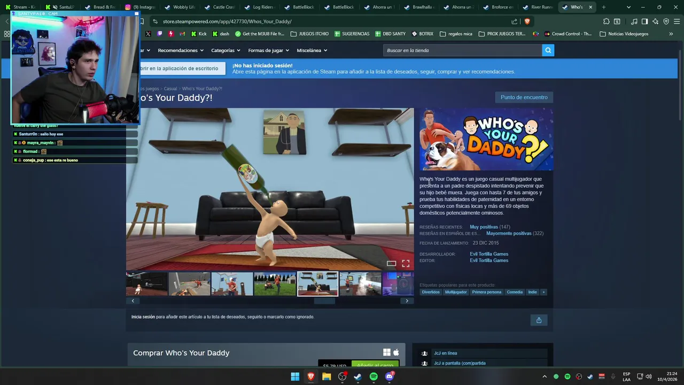Screen dimensions: 684x385
Task: Open the Gmail bookmark icon
Action: [x=182, y=34]
